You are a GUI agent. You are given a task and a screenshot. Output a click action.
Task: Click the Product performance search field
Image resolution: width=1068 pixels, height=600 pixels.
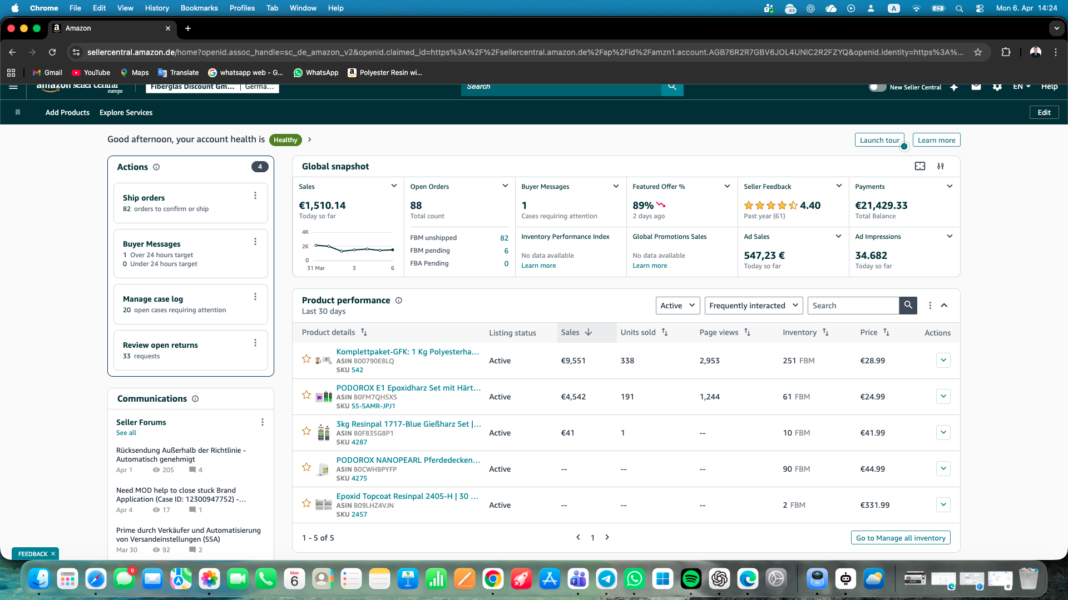point(853,306)
